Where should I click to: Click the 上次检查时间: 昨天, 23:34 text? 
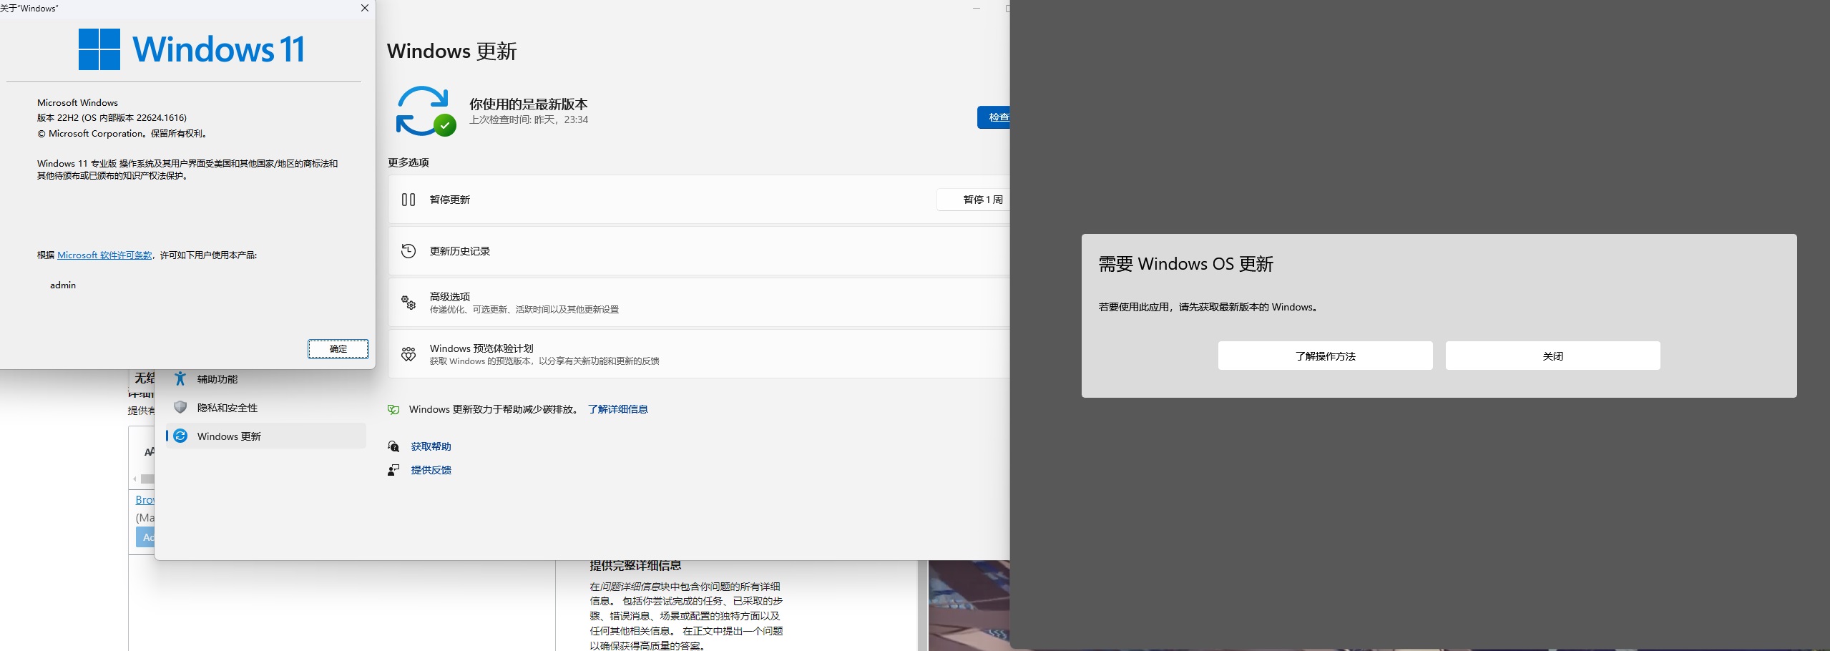coord(529,119)
